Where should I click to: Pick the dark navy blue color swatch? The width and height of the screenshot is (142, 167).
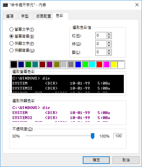click(x=21, y=65)
